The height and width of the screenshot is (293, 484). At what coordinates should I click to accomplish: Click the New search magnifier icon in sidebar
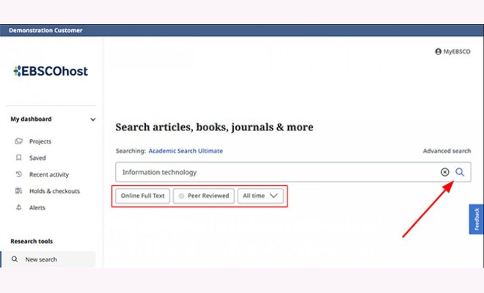point(15,259)
